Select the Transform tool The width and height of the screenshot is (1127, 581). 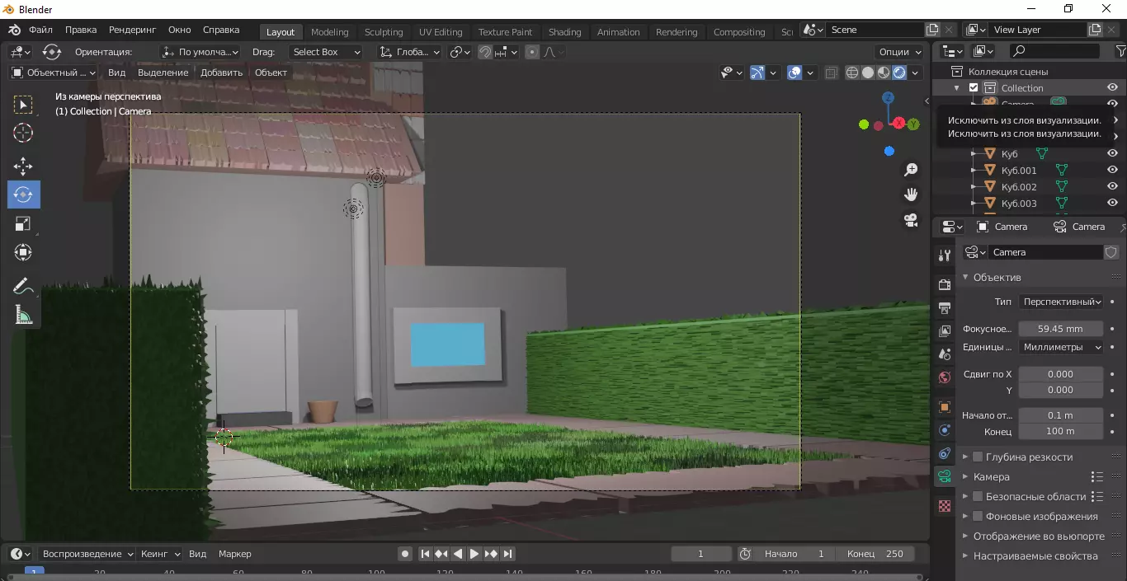coord(23,252)
